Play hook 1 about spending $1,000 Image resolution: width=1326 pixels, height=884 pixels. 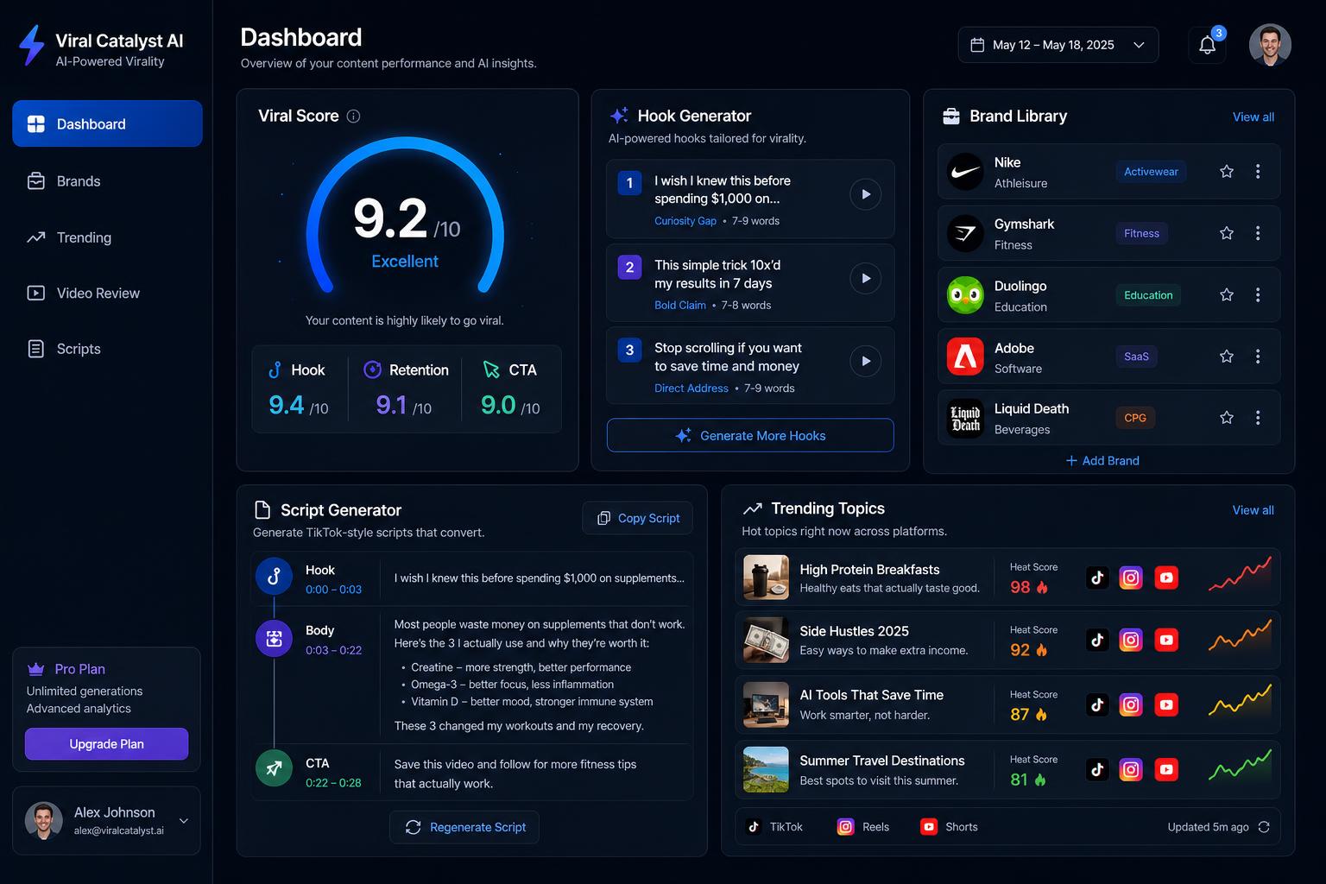click(x=865, y=194)
